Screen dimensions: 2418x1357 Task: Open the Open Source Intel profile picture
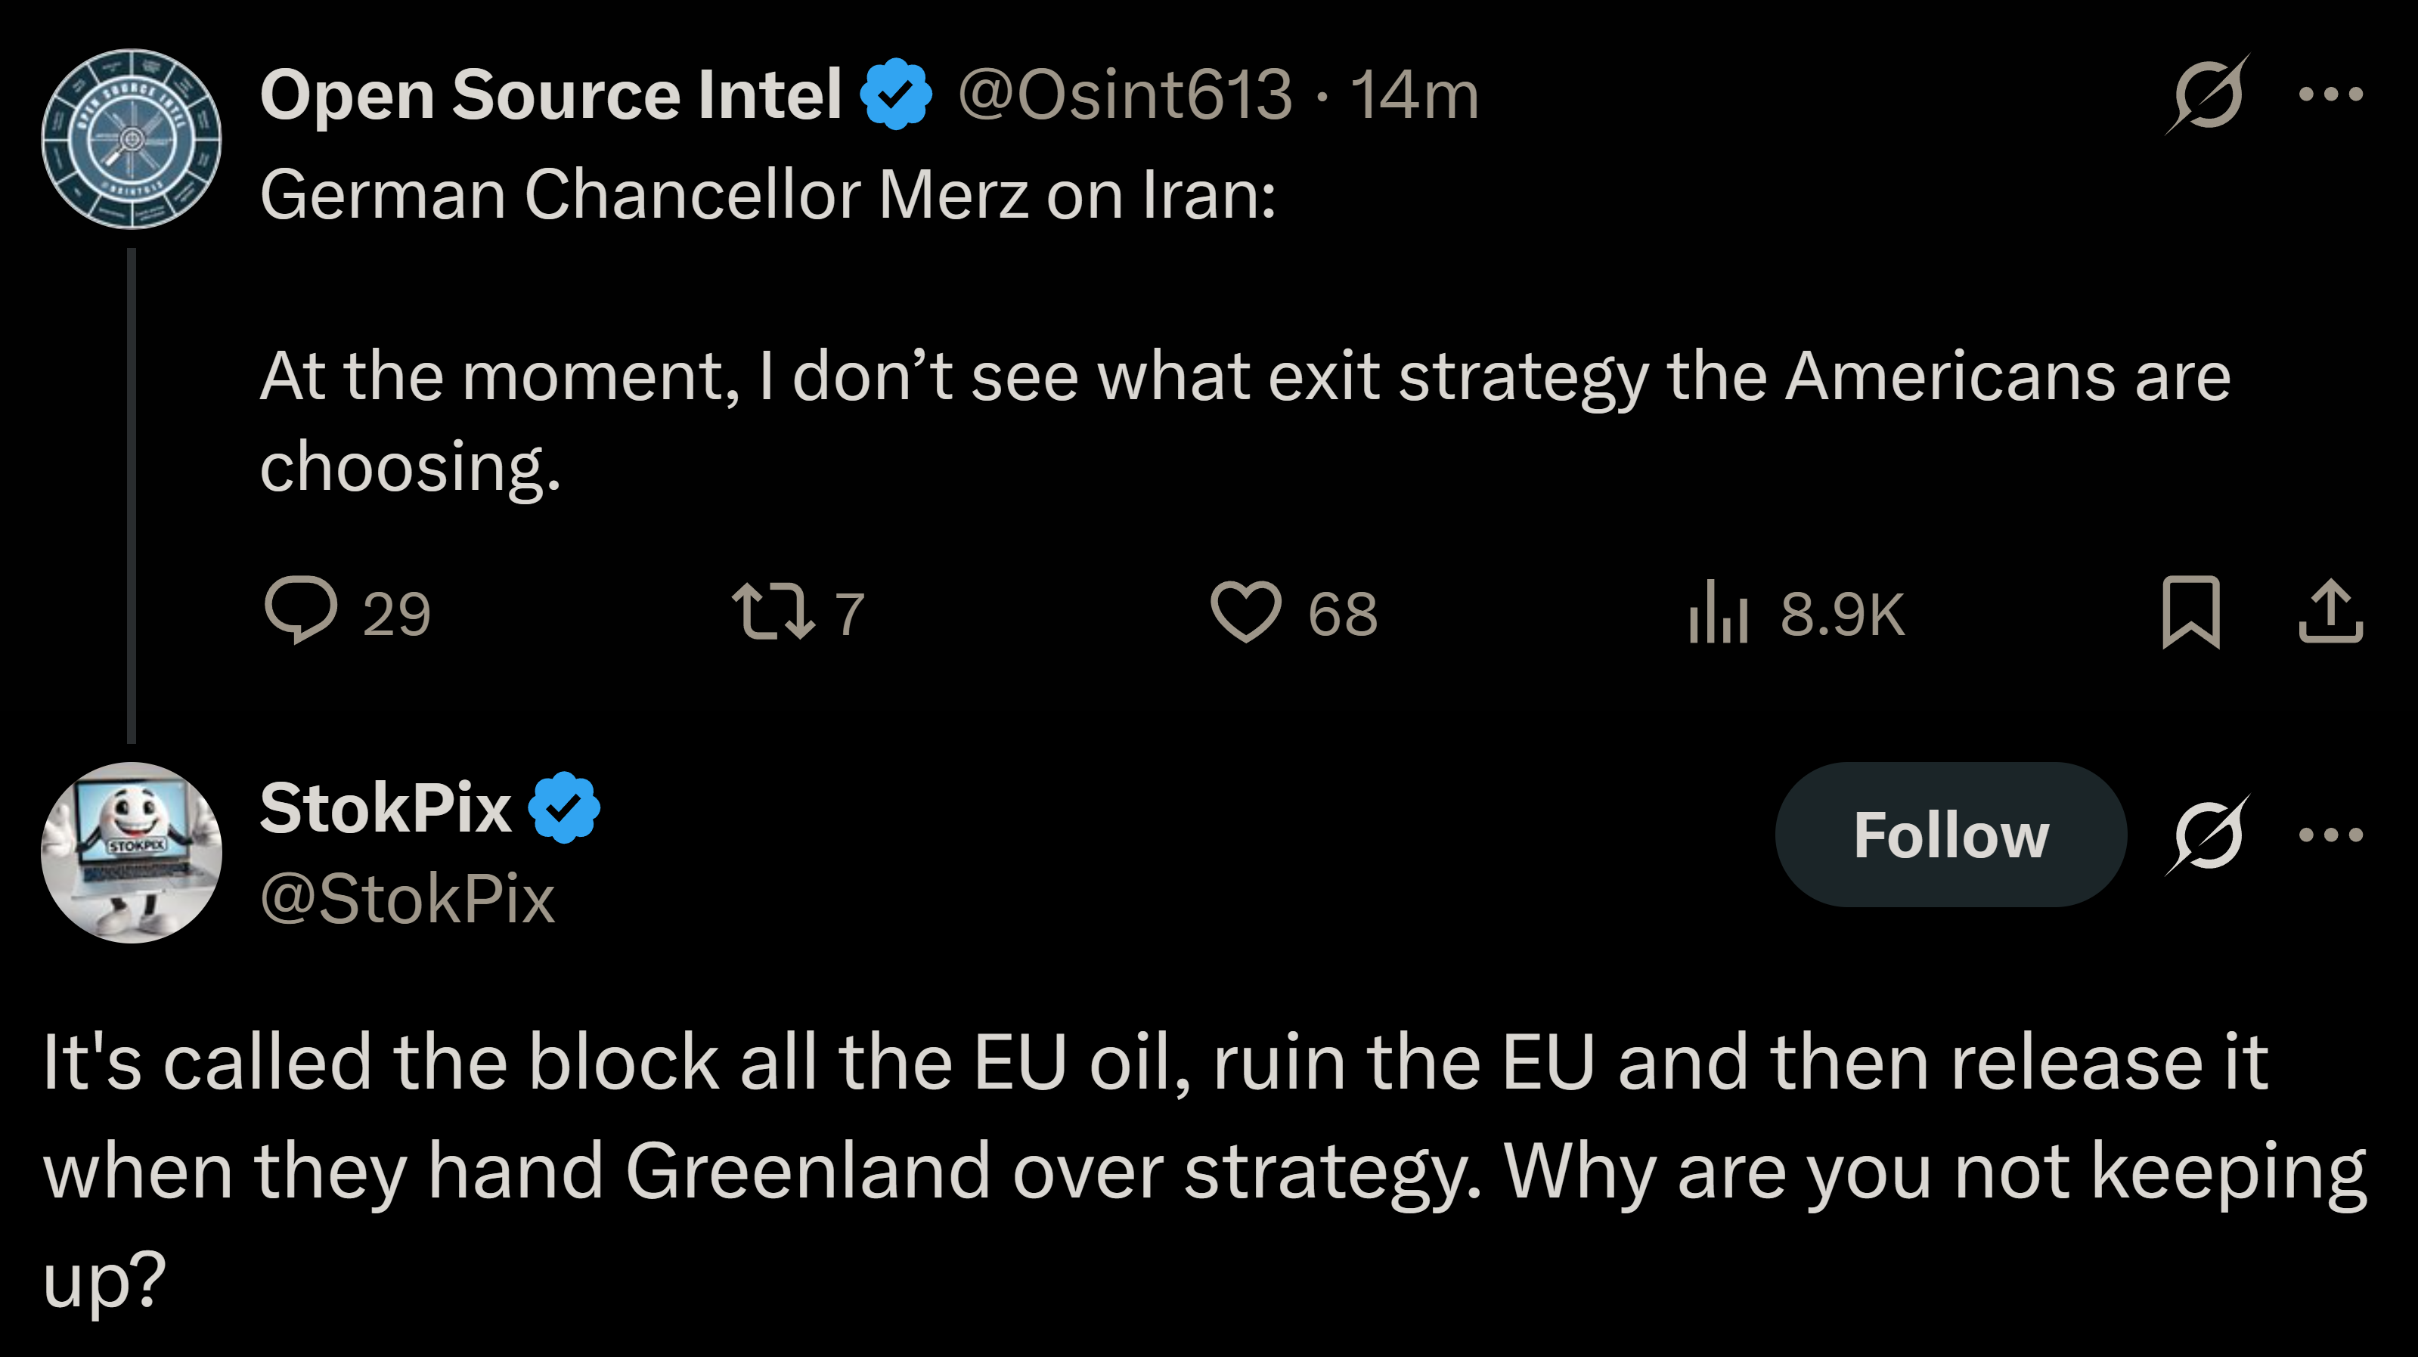coord(132,139)
